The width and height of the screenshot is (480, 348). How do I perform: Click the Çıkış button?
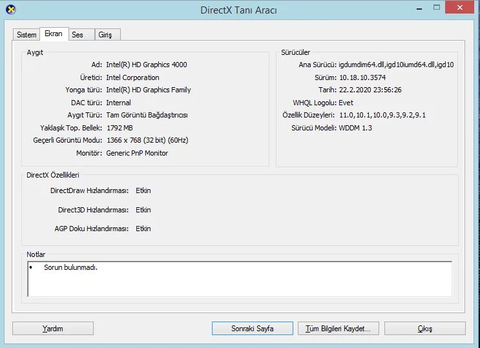pyautogui.click(x=425, y=329)
